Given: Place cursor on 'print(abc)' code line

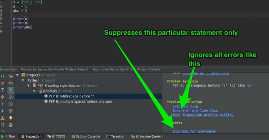Looking at the screenshot, I should pos(23,27).
